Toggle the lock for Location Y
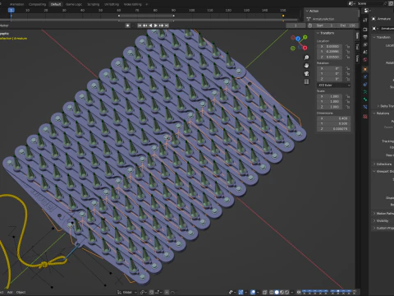The width and height of the screenshot is (394, 296). click(347, 52)
